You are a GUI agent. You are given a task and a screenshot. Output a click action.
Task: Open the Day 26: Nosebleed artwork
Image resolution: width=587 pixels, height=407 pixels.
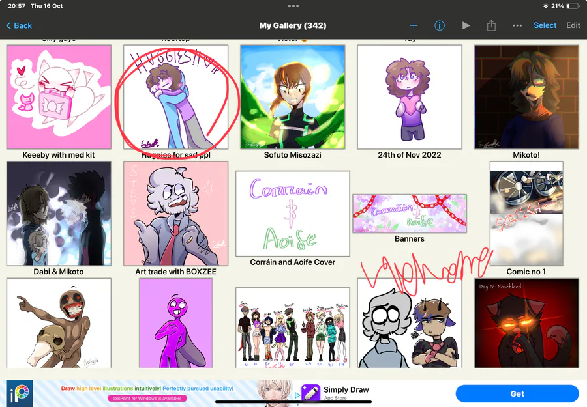click(526, 323)
